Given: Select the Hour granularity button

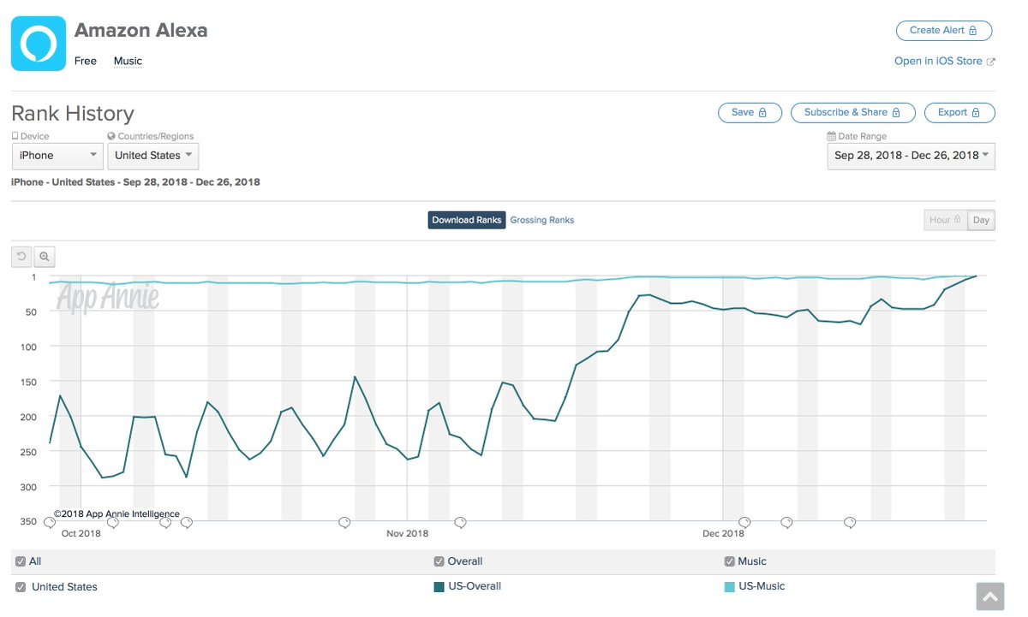Looking at the screenshot, I should 946,220.
